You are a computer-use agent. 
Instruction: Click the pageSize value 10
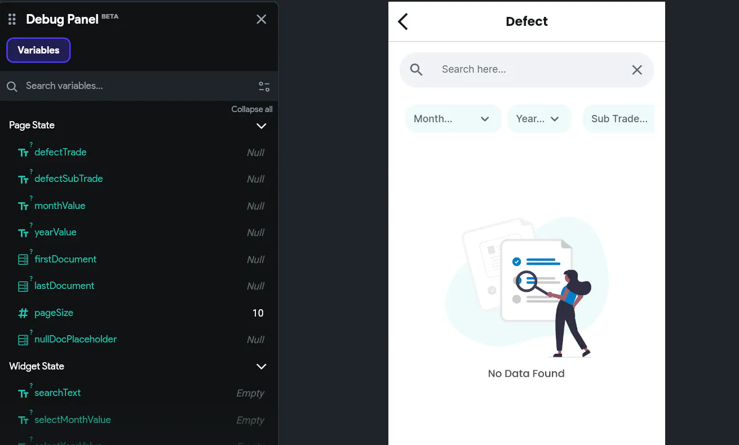point(258,313)
